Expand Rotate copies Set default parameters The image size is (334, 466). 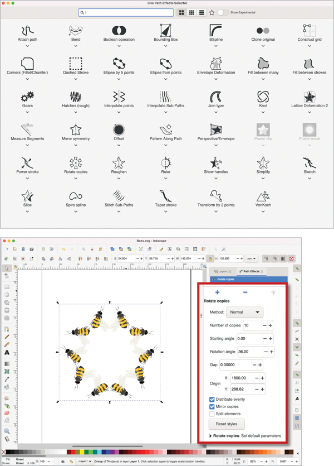click(x=245, y=436)
